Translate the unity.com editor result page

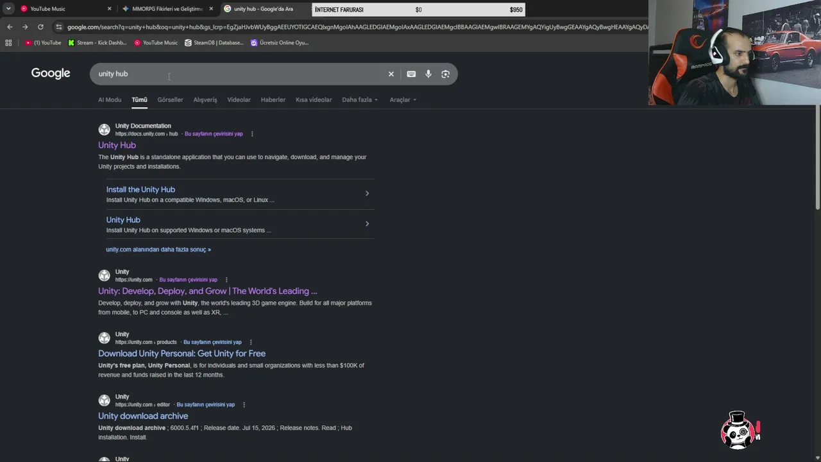[206, 405]
